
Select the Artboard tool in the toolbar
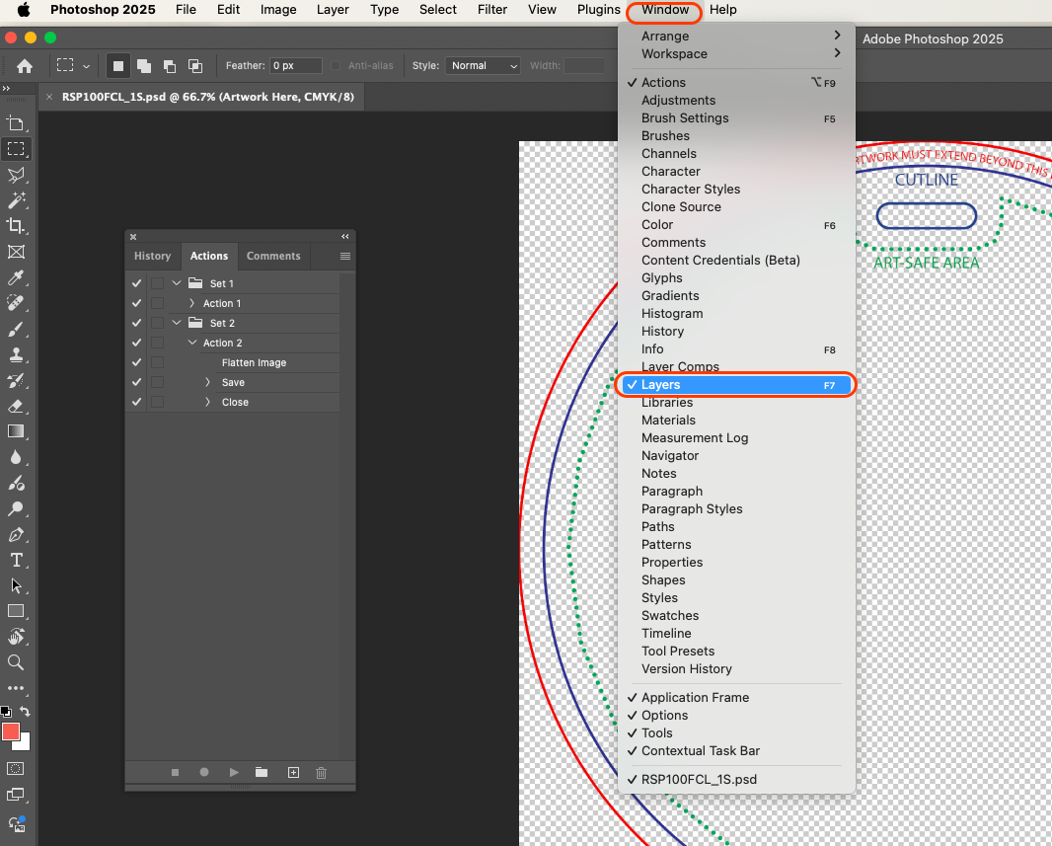(x=16, y=123)
